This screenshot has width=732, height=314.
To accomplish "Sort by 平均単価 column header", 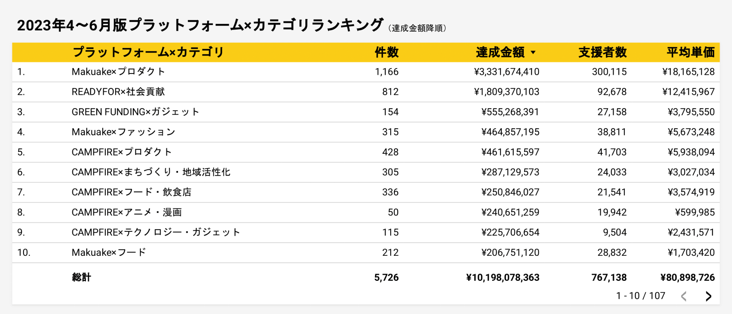I will (x=690, y=52).
